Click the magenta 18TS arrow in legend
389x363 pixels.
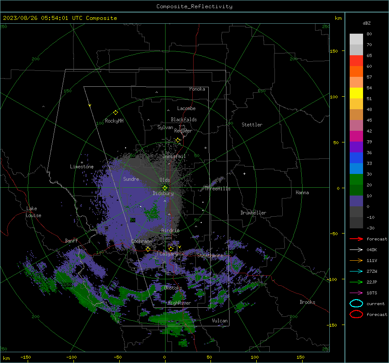(x=356, y=293)
